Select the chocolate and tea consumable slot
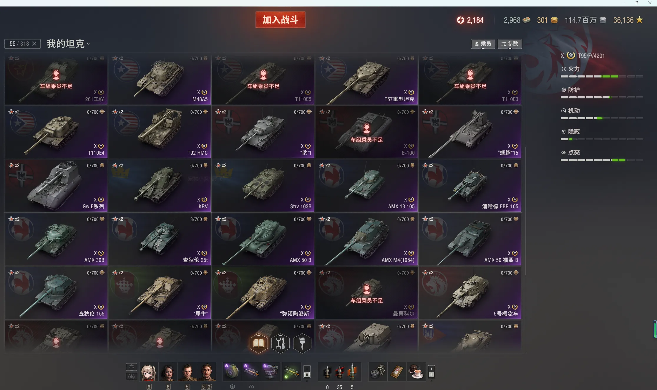 click(416, 372)
